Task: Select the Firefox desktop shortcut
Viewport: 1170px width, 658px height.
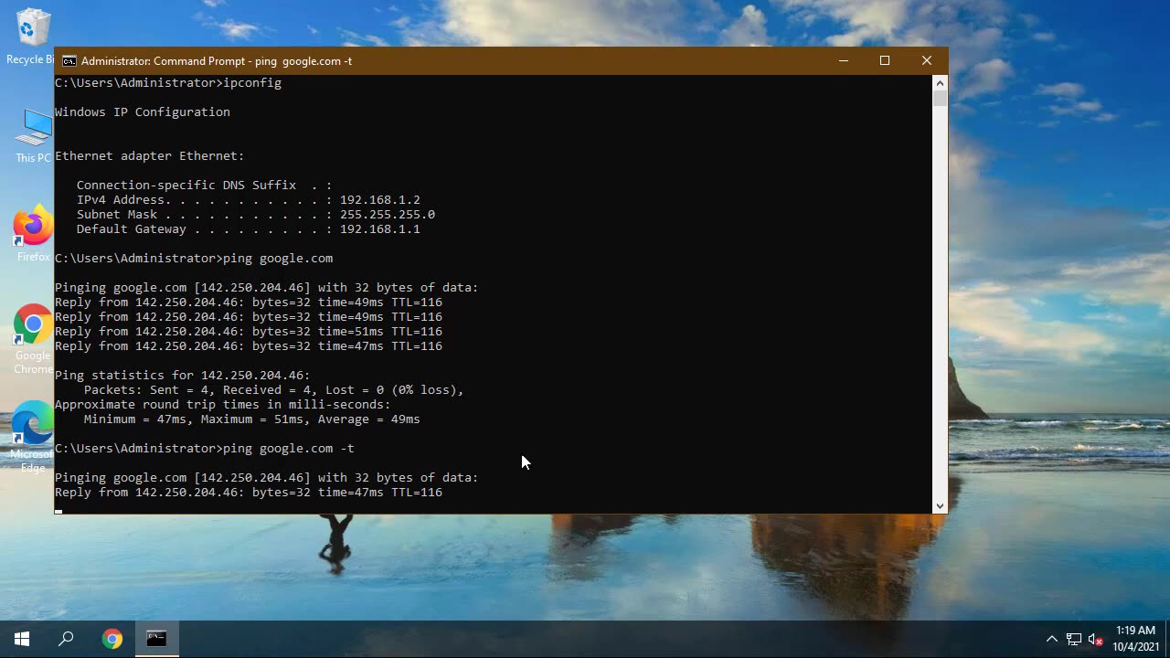Action: tap(33, 234)
